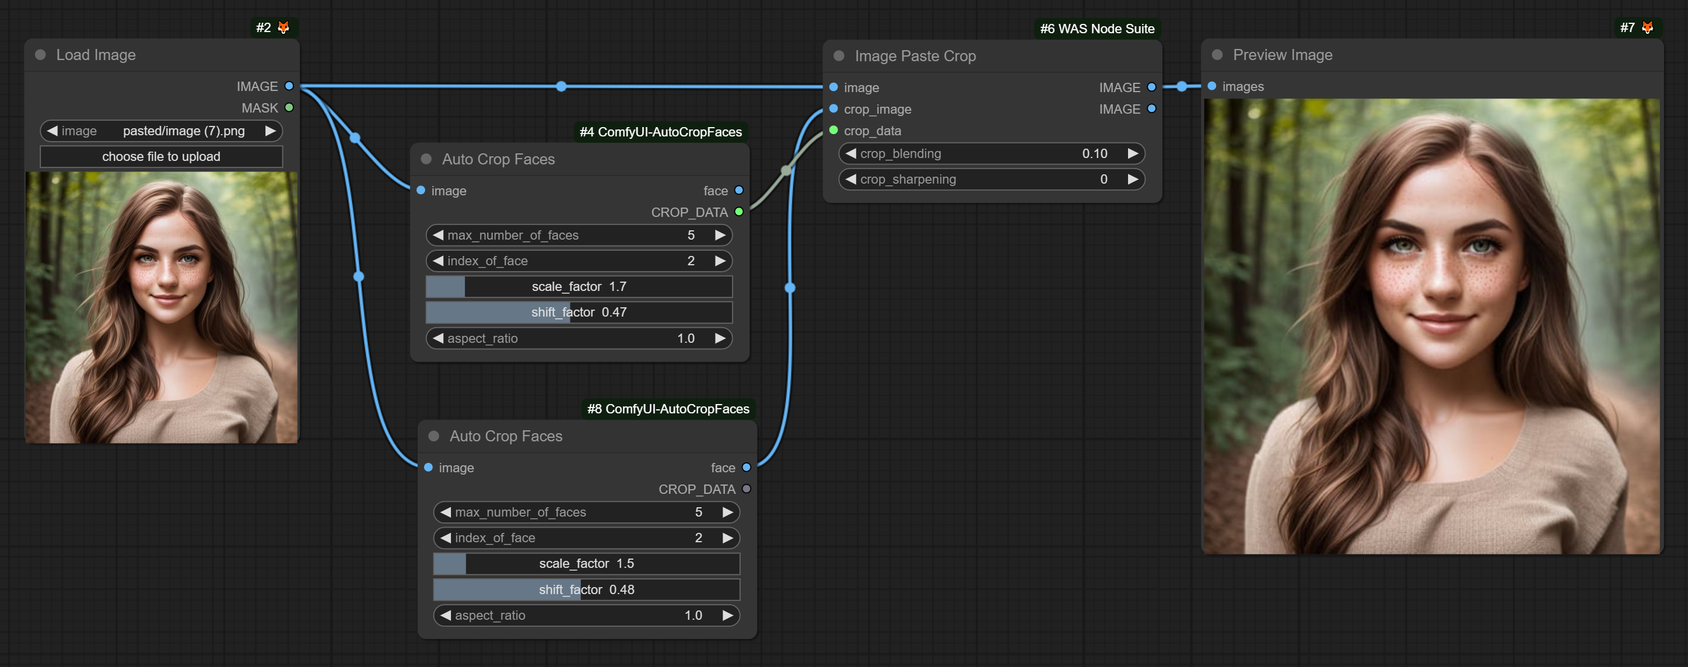Expand max_number_of_faces in node #4

point(724,233)
